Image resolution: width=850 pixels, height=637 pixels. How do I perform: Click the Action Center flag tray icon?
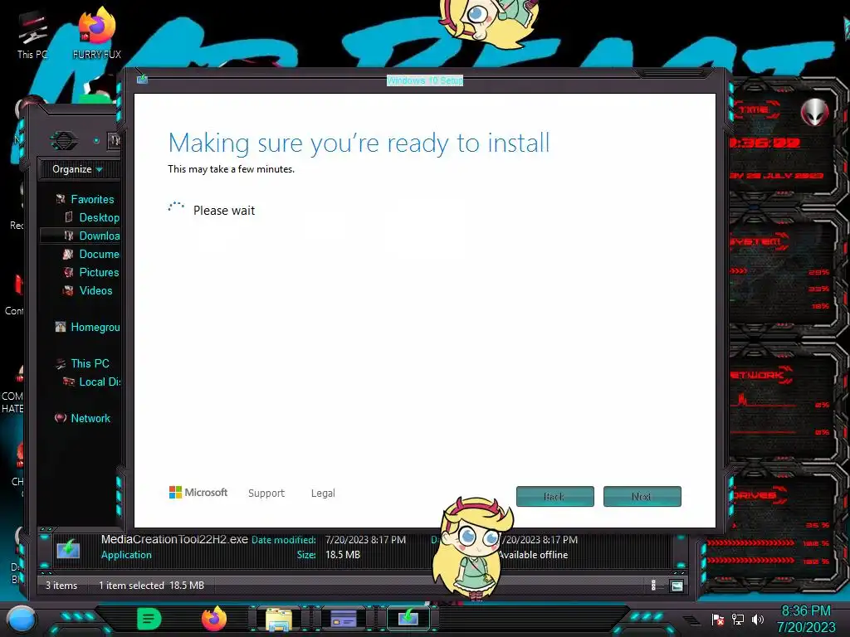click(x=717, y=620)
